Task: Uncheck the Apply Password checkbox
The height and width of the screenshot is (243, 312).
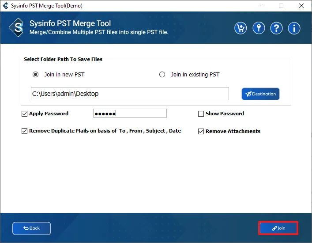Action: [x=25, y=114]
